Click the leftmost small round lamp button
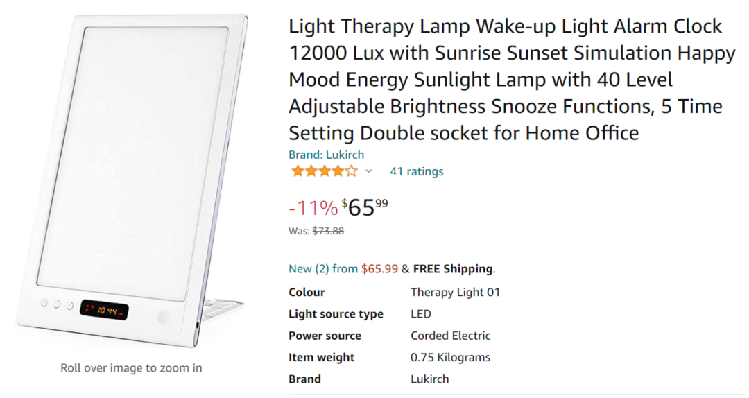Viewport: 749px width, 398px height. tap(44, 304)
